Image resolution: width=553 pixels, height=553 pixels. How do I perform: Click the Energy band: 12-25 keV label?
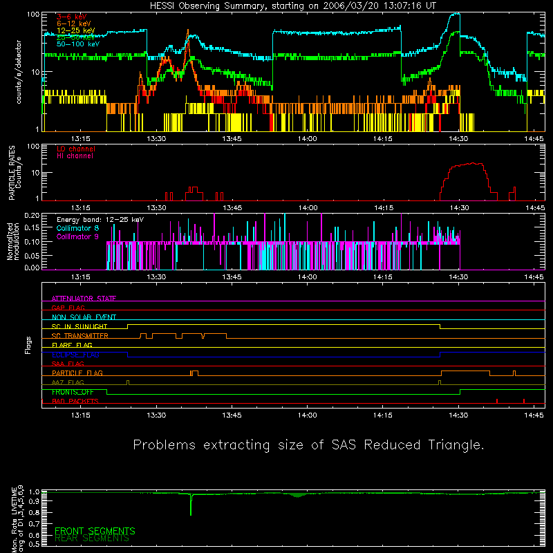100,220
